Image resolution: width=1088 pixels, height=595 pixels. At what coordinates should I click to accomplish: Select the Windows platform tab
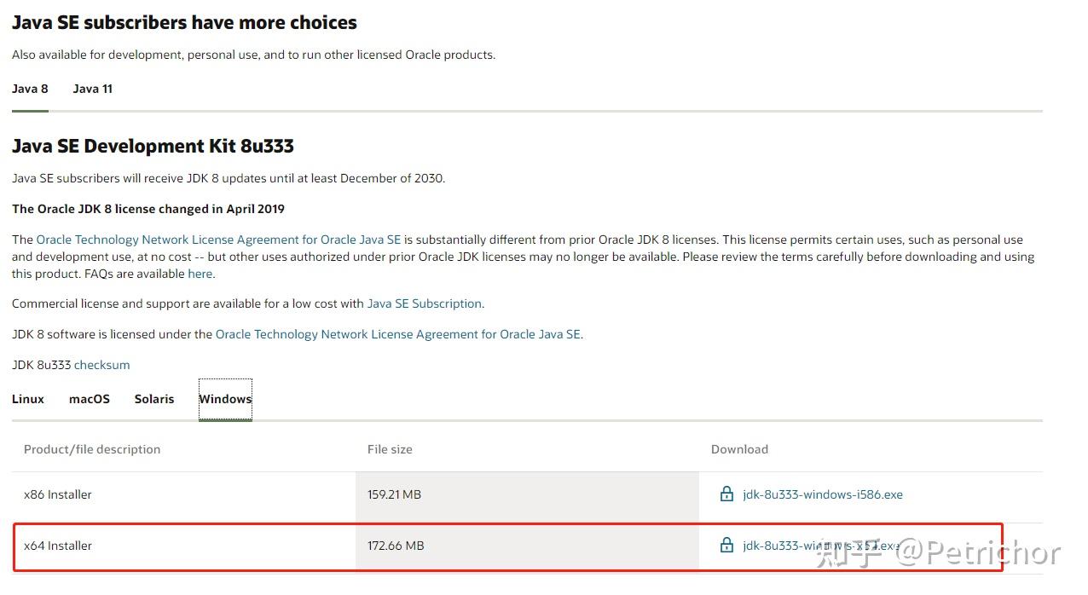pos(225,399)
